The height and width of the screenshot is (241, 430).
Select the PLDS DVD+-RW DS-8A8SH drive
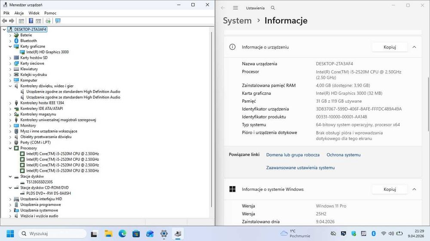coord(49,193)
